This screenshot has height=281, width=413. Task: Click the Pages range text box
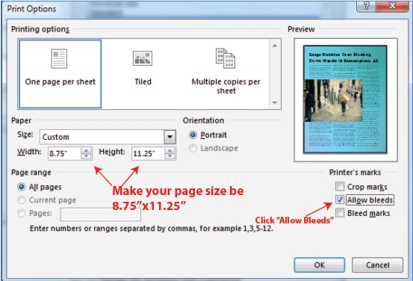click(100, 214)
